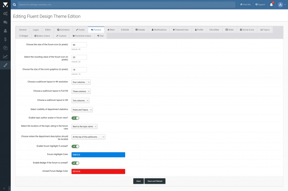
Task: Click the Invision logo in sidebar
Action: coord(5,5)
